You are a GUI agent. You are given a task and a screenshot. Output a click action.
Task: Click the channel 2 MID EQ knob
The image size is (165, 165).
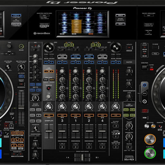point(89,88)
